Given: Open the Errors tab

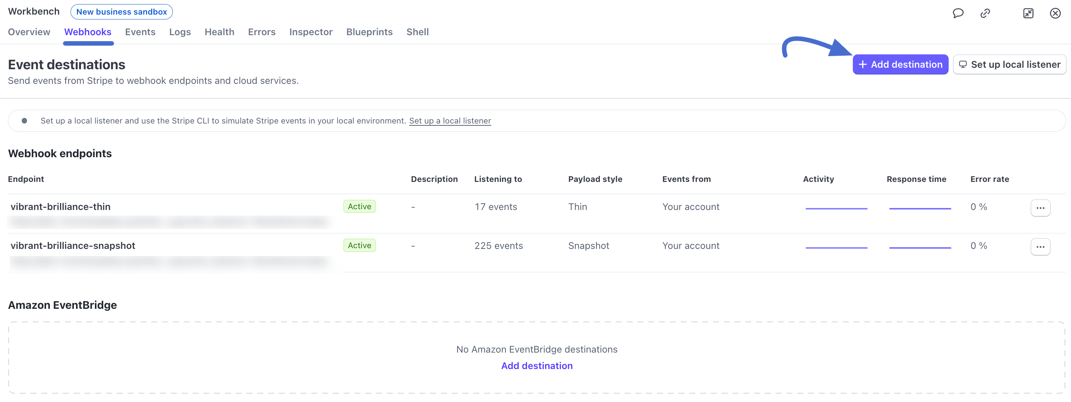Looking at the screenshot, I should pos(261,32).
